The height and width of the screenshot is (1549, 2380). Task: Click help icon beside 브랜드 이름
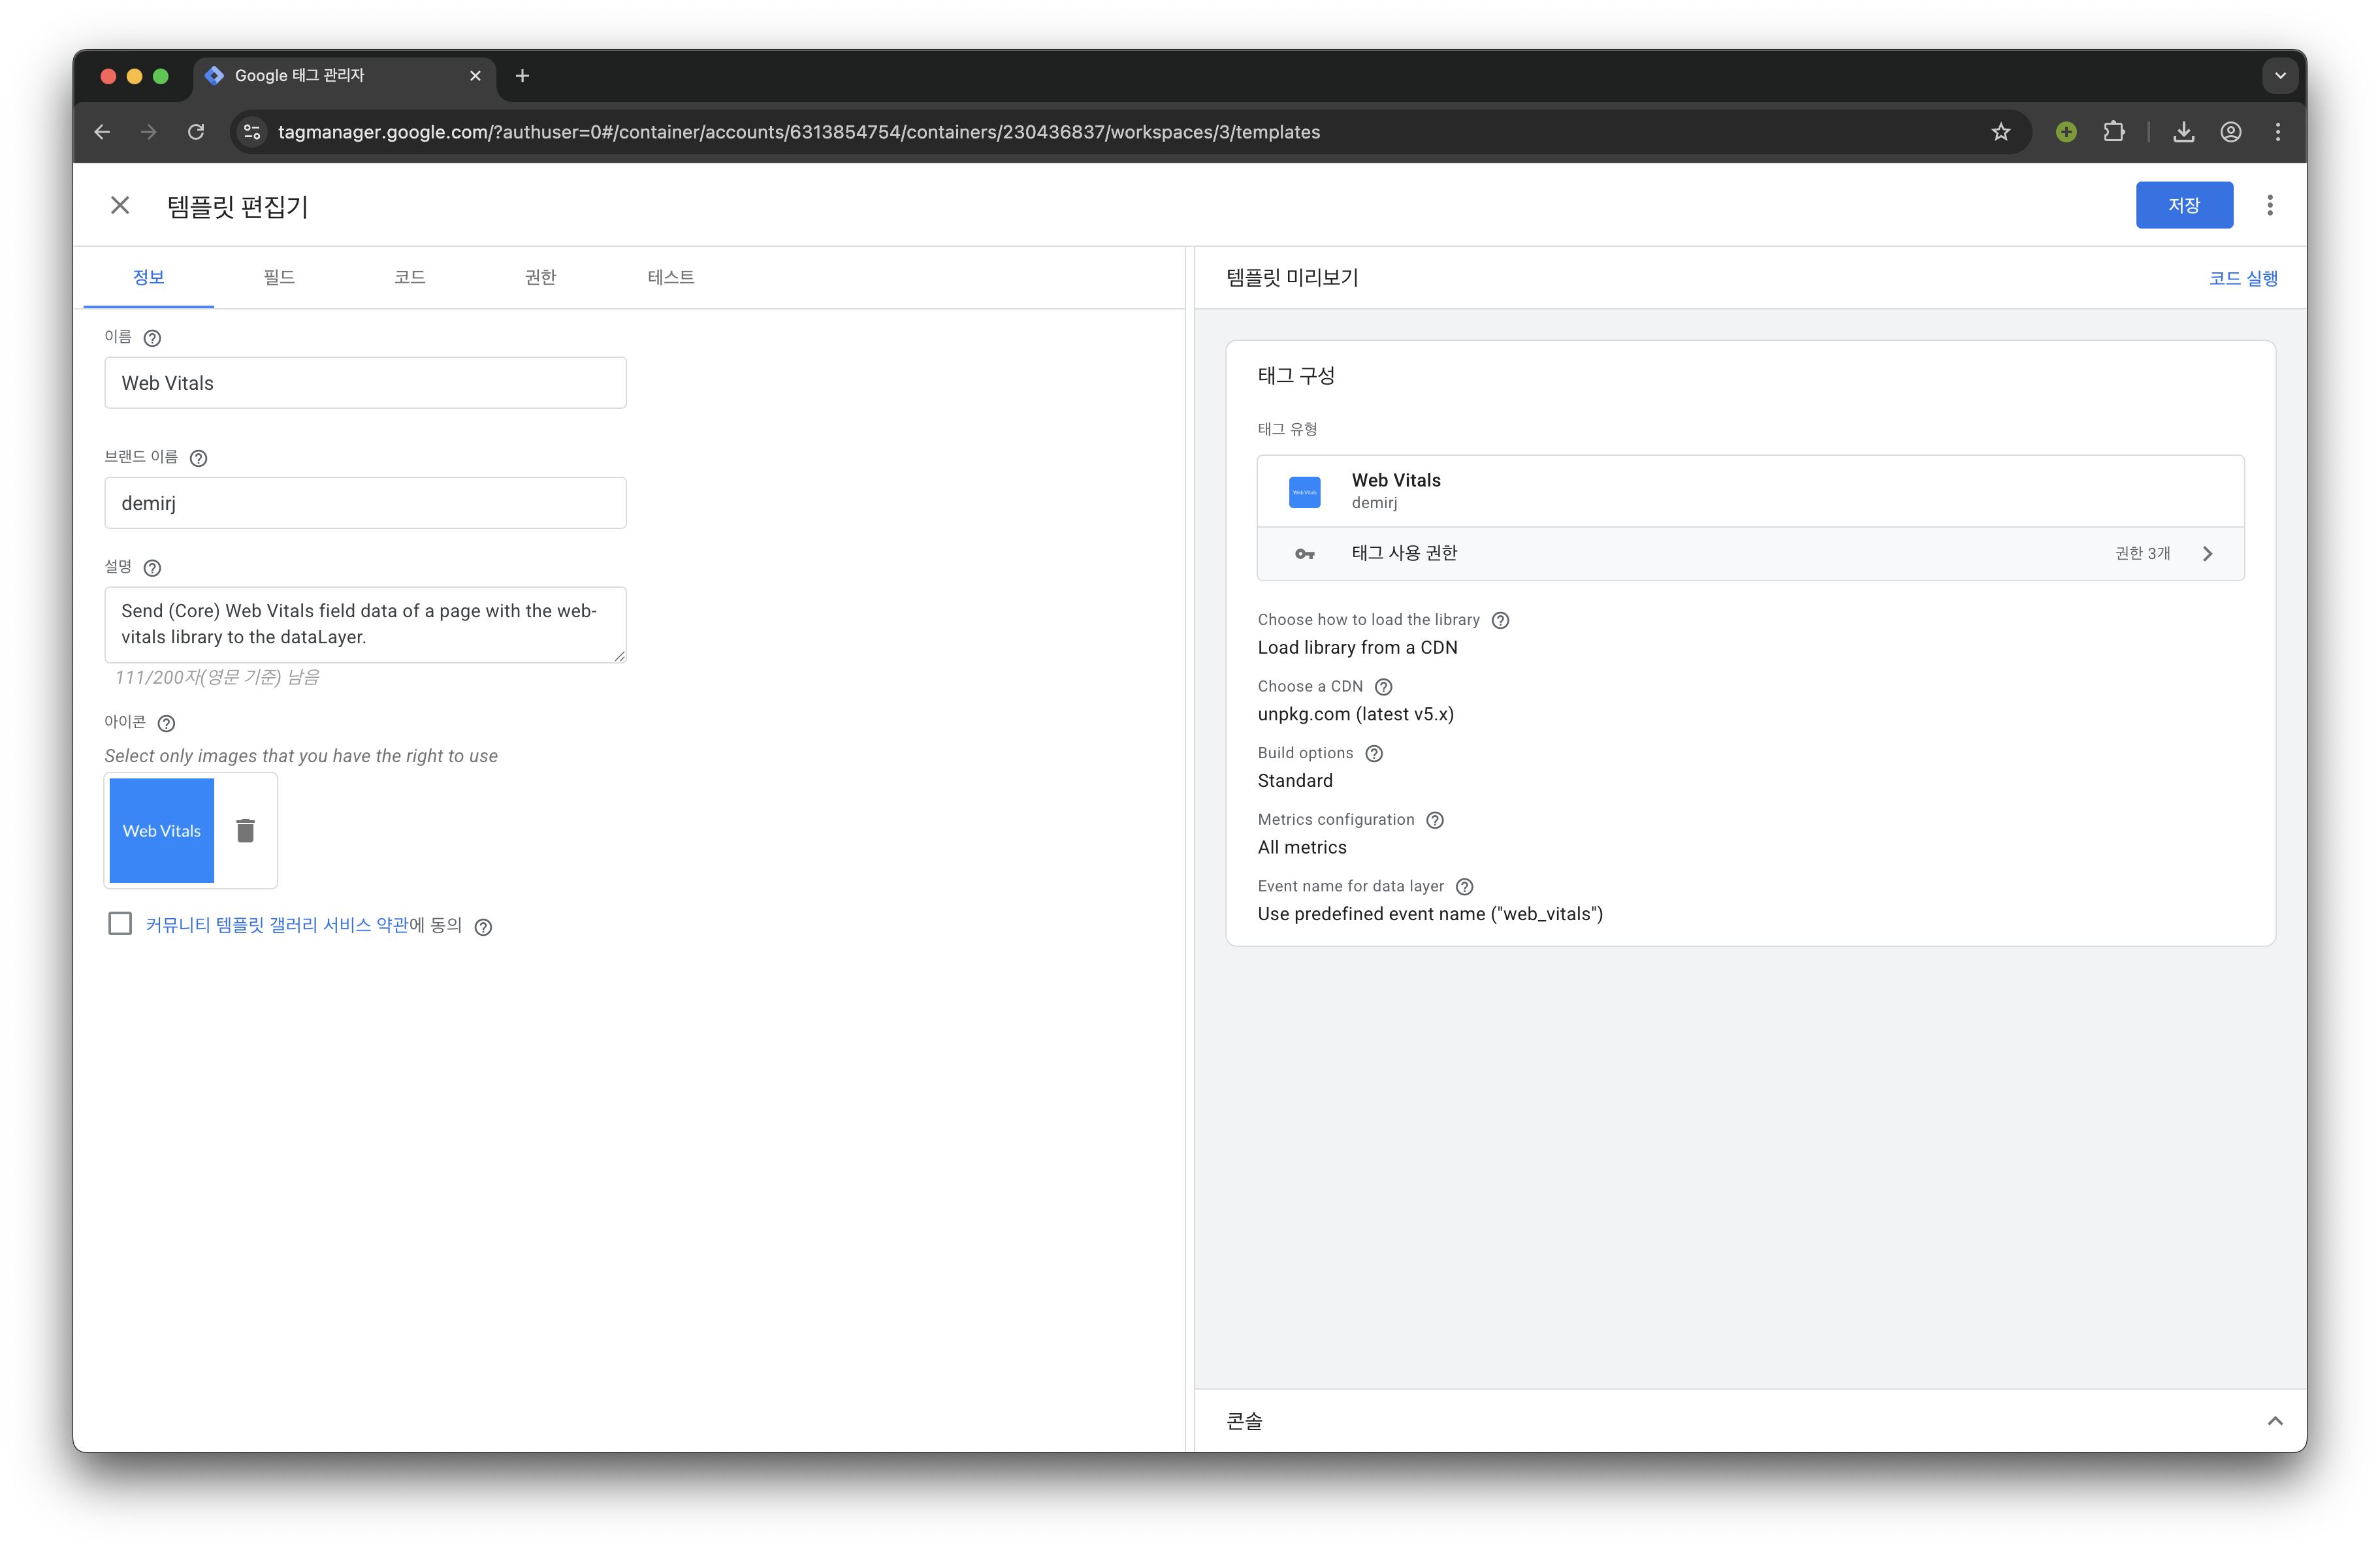pyautogui.click(x=198, y=458)
